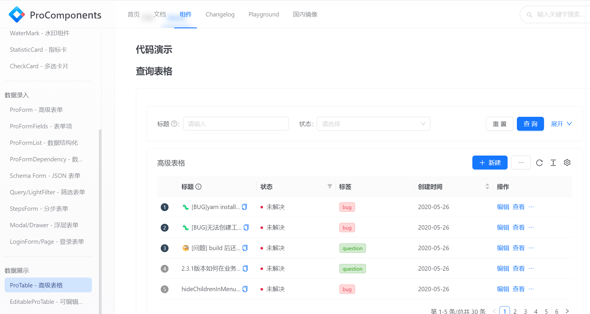Screen dimensions: 590x314
Task: Open more actions for hideChildrenInMenu row
Action: [531, 289]
